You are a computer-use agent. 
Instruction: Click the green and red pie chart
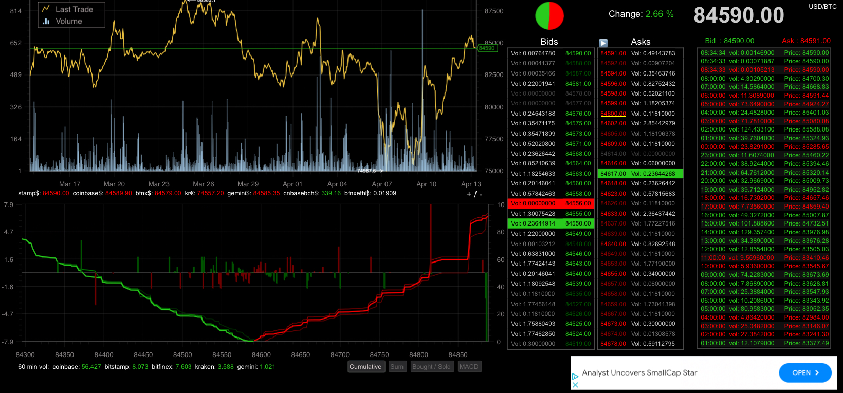click(549, 15)
